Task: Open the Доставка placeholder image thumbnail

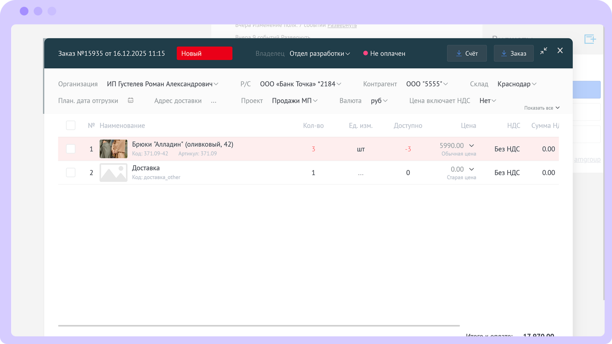Action: click(x=113, y=173)
